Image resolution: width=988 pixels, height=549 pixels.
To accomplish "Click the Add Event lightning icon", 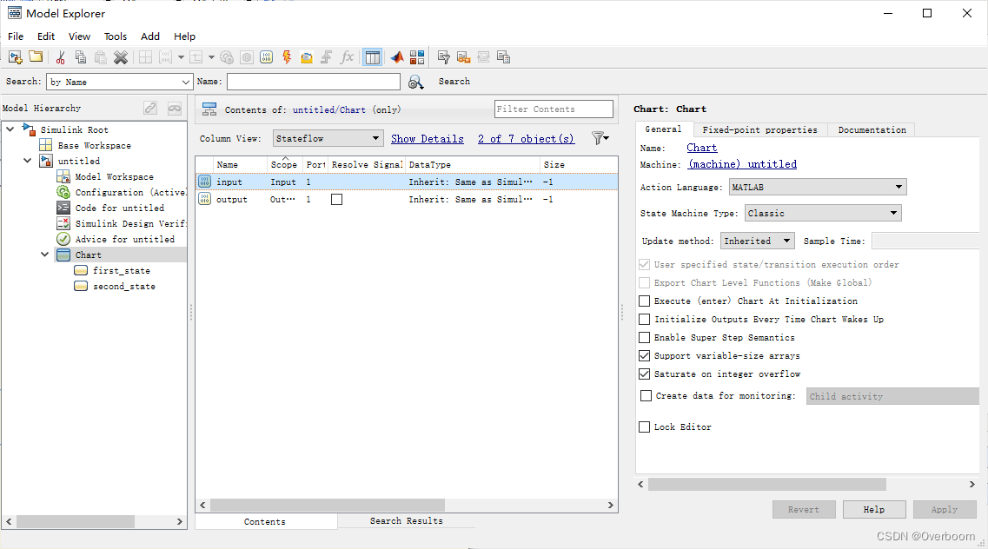I will pyautogui.click(x=287, y=57).
